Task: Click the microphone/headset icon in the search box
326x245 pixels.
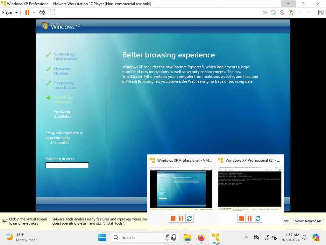Action: pyautogui.click(x=171, y=237)
